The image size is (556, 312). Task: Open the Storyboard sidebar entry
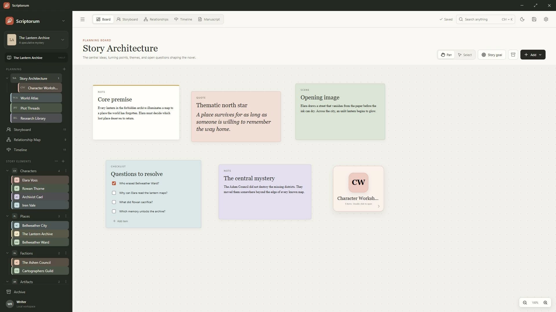37,130
